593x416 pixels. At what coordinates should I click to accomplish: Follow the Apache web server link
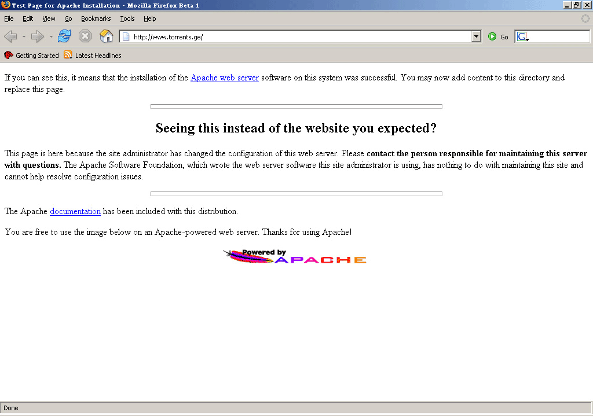(225, 78)
